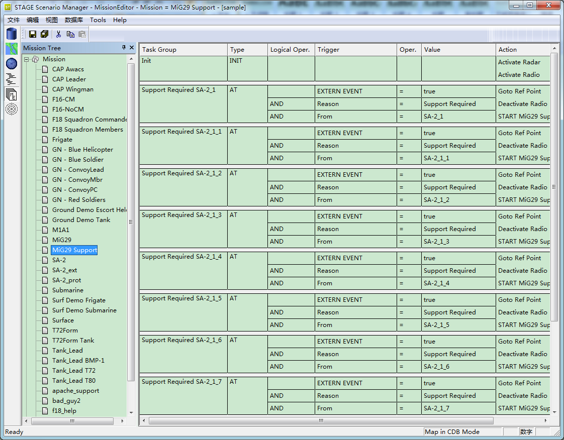Click the page icon beside Submarine
The height and width of the screenshot is (440, 564).
click(45, 290)
